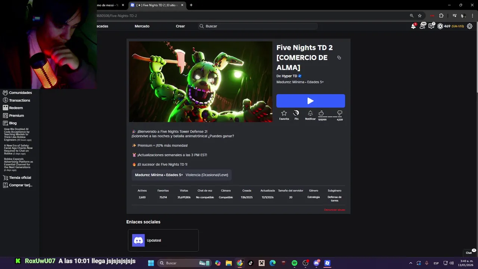478x269 pixels.
Task: Close the messi browser tab
Action: pos(123,5)
